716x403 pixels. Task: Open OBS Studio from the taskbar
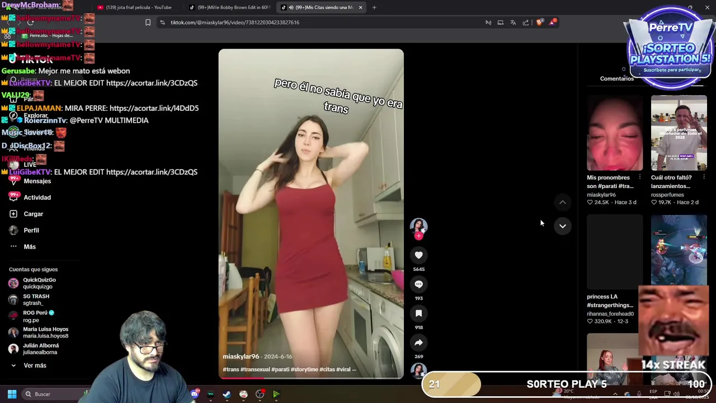260,394
